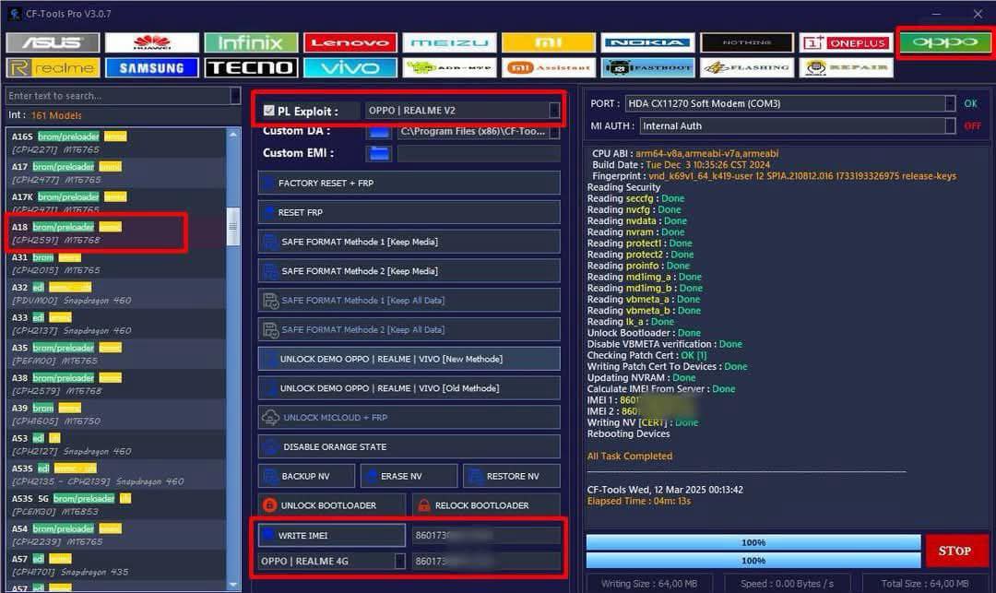Open the Lenovo brand section

tap(350, 42)
